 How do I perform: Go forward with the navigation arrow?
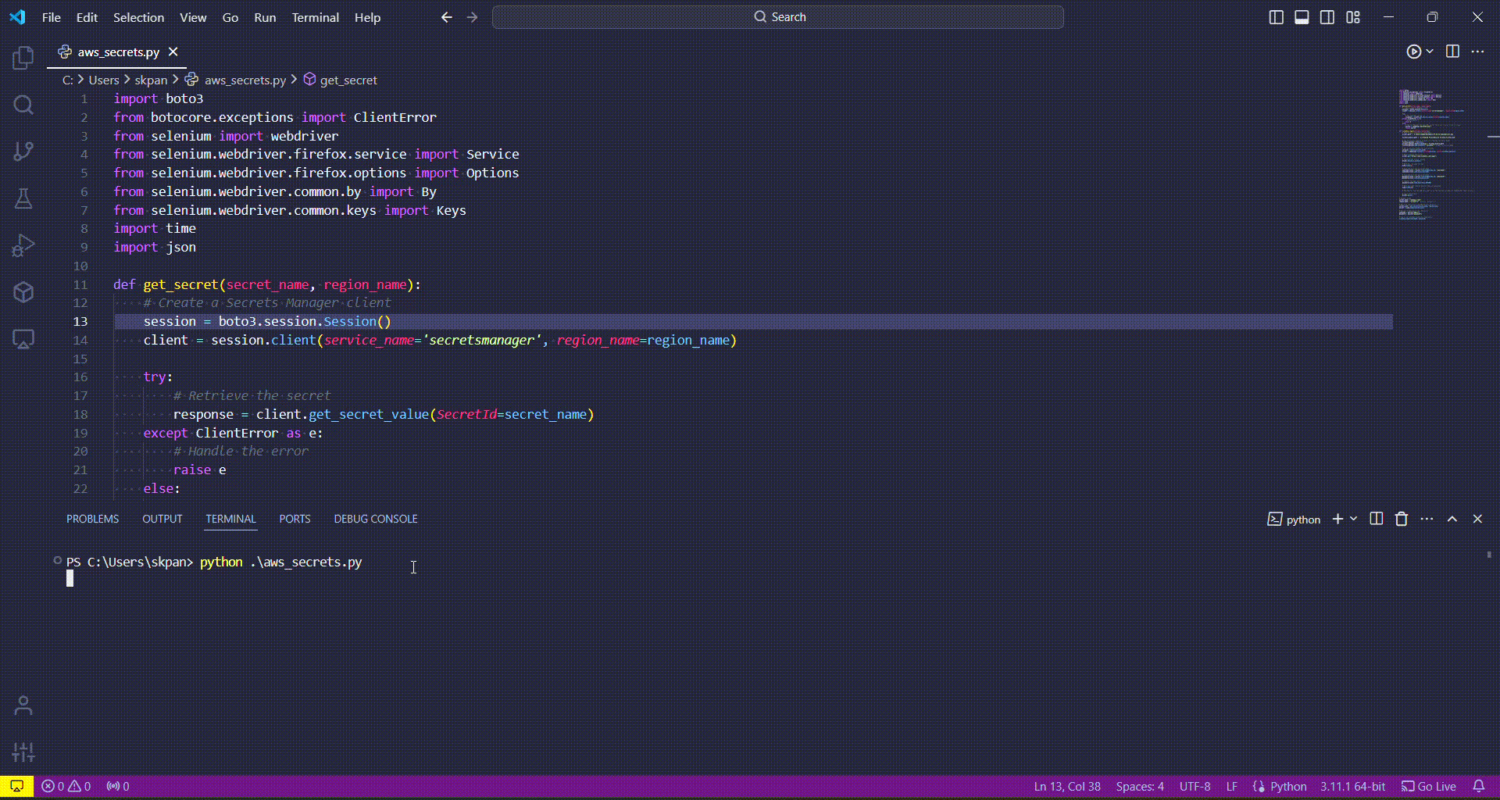pos(472,17)
